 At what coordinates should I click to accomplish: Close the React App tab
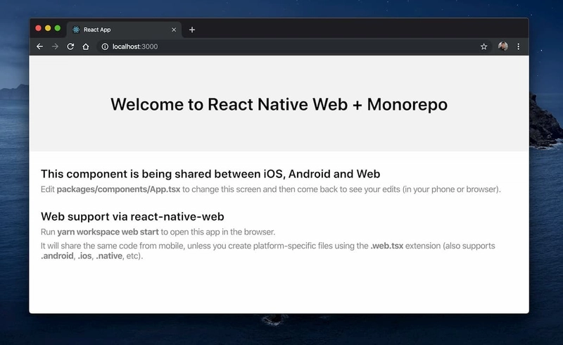(174, 30)
